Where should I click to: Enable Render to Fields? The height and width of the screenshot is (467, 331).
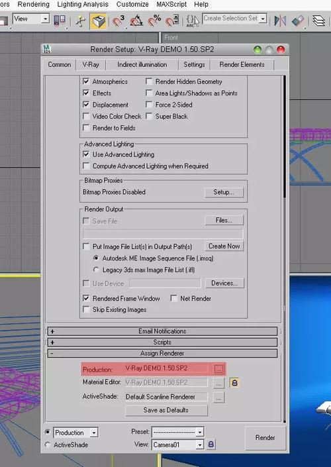86,128
